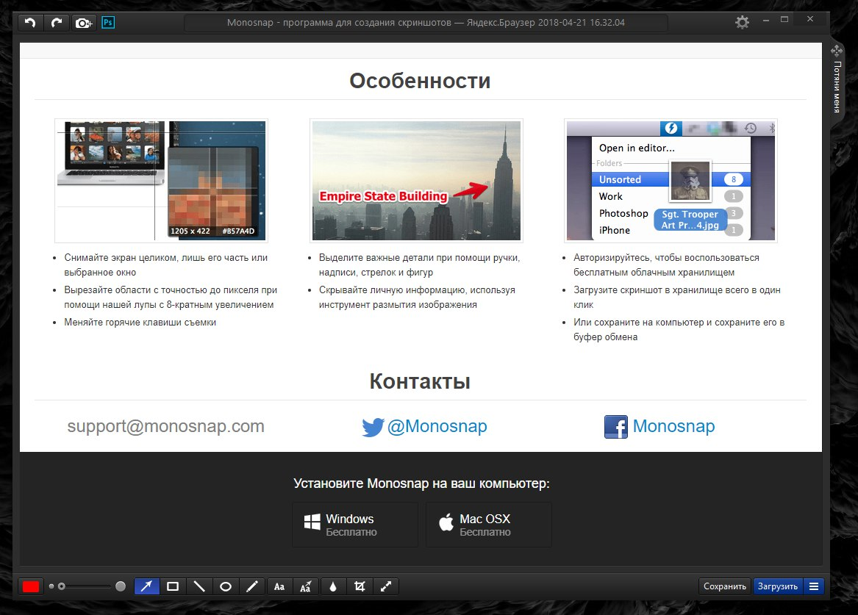Select the Text tool
This screenshot has height=615, width=858.
[x=279, y=586]
